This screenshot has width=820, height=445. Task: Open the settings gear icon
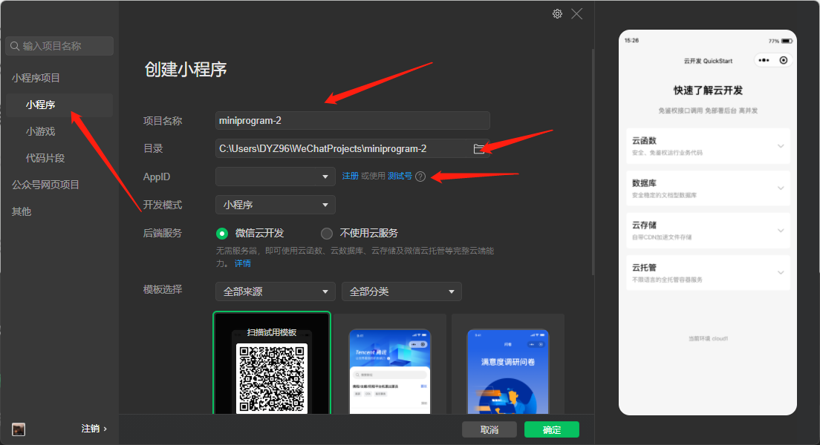[x=558, y=14]
